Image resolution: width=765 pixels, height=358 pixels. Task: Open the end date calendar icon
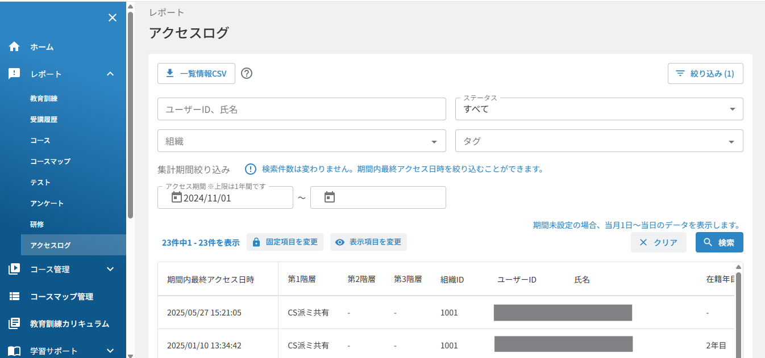click(329, 197)
